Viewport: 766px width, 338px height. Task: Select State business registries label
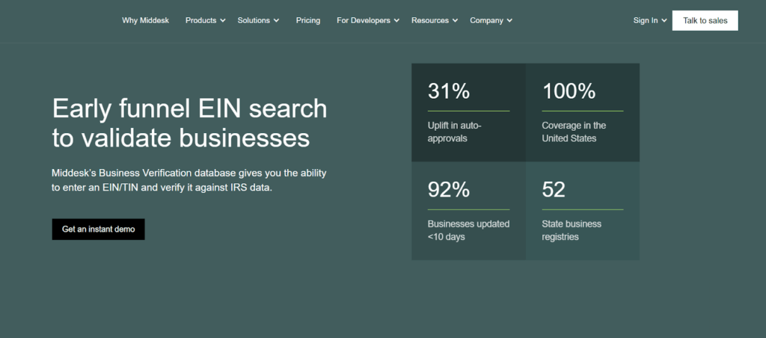tap(572, 230)
